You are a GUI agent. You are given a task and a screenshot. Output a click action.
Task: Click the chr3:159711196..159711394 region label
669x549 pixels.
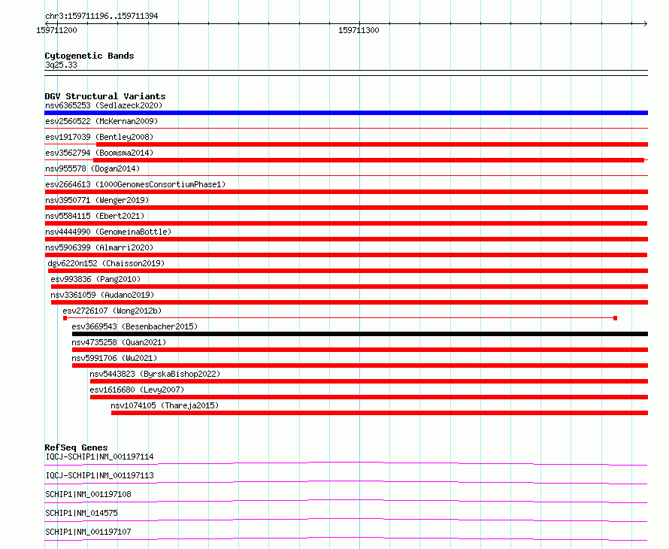click(x=101, y=17)
